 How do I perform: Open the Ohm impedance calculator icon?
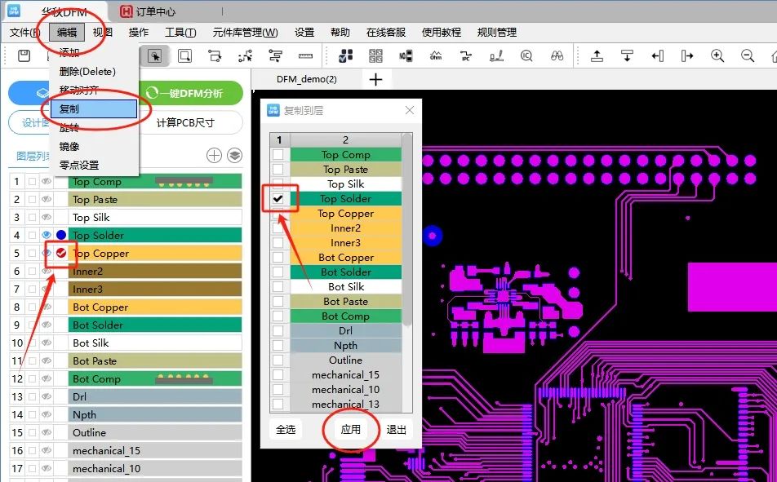[436, 56]
